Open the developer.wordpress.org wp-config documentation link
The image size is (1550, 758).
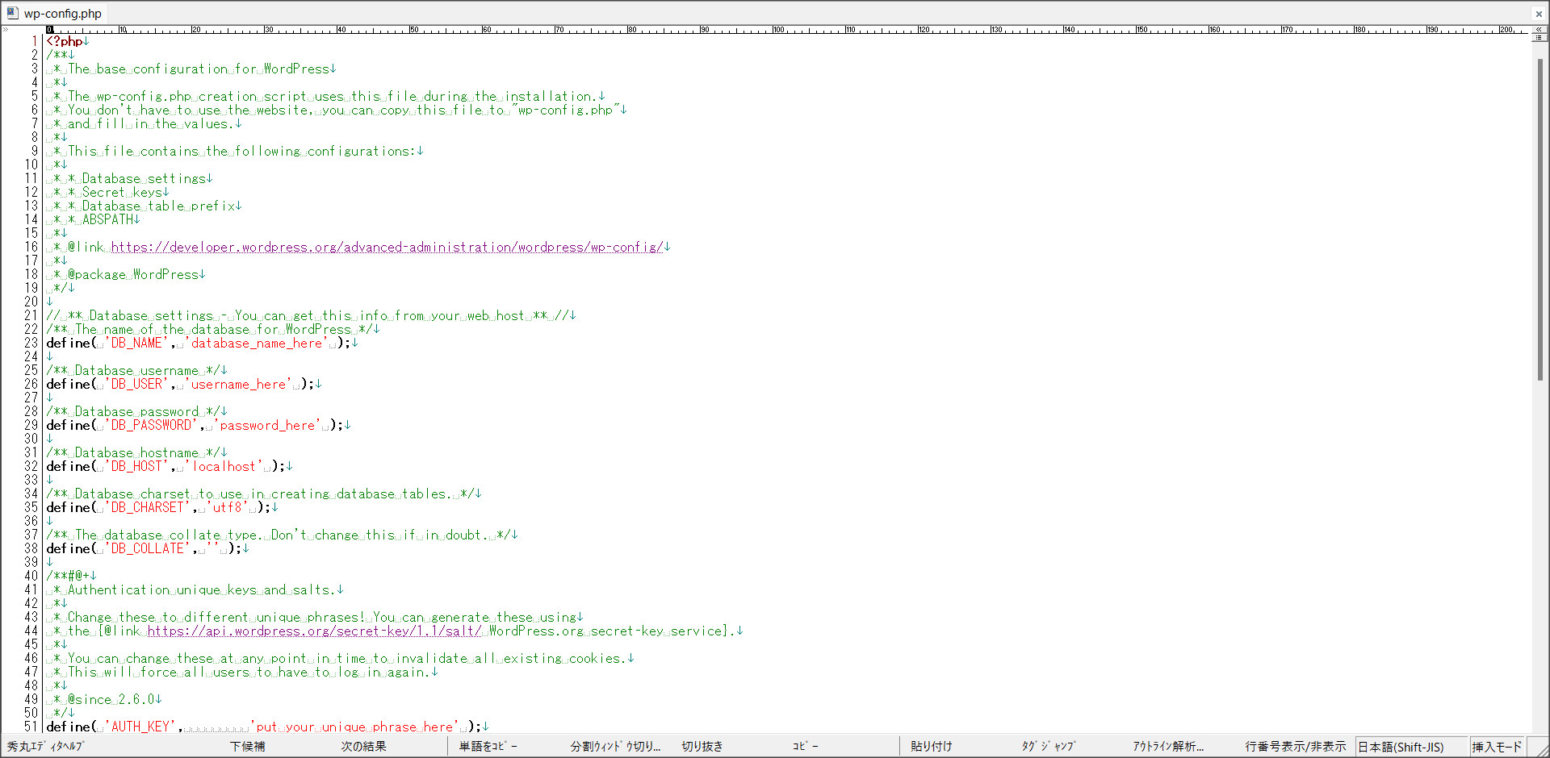pyautogui.click(x=387, y=248)
